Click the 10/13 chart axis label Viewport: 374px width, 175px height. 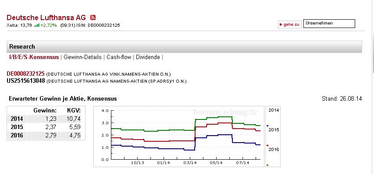(x=137, y=163)
